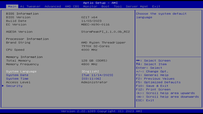
Task: Click the 7970X 32-Cores text
Action: coord(95,46)
